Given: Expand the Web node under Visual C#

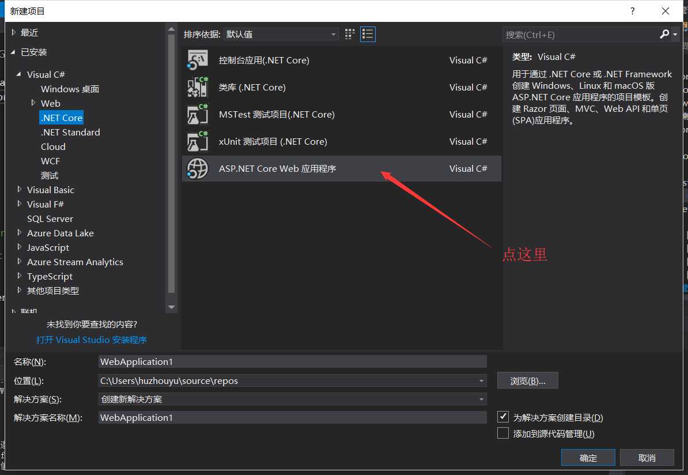Looking at the screenshot, I should (33, 103).
